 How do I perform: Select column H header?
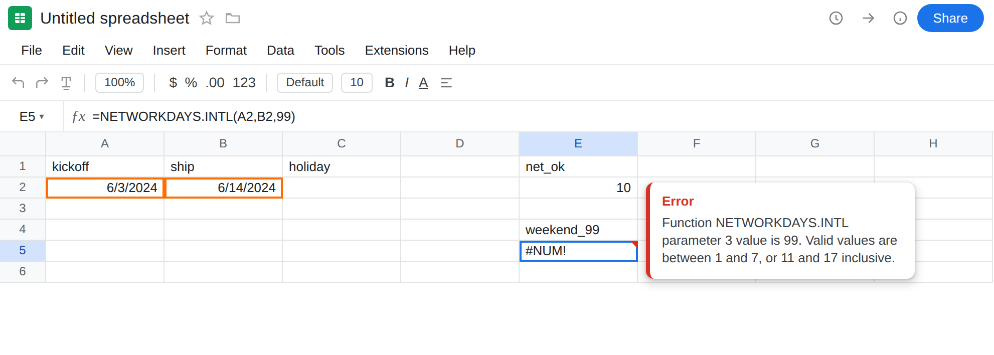pos(933,143)
